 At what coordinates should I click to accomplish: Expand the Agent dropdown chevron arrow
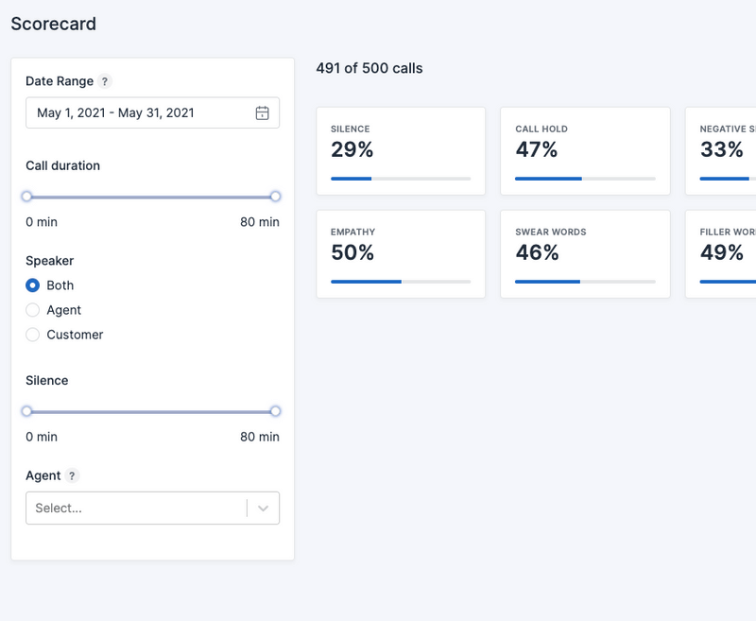coord(263,509)
